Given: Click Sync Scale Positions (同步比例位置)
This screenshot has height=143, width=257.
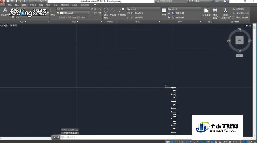Looking at the screenshot, I should [240, 17].
